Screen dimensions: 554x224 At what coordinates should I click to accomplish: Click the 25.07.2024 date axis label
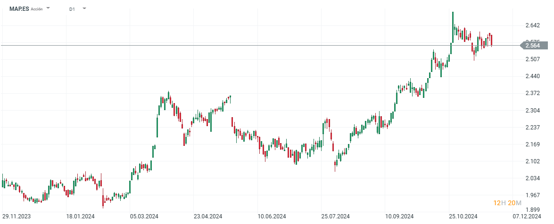(335, 217)
